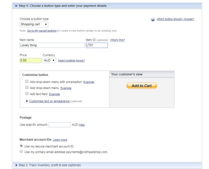Click Need multiple prices? link
209x169 pixels.
(x=71, y=60)
